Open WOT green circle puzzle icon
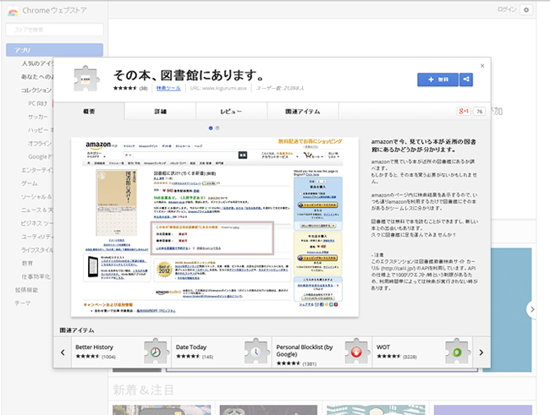 (457, 352)
